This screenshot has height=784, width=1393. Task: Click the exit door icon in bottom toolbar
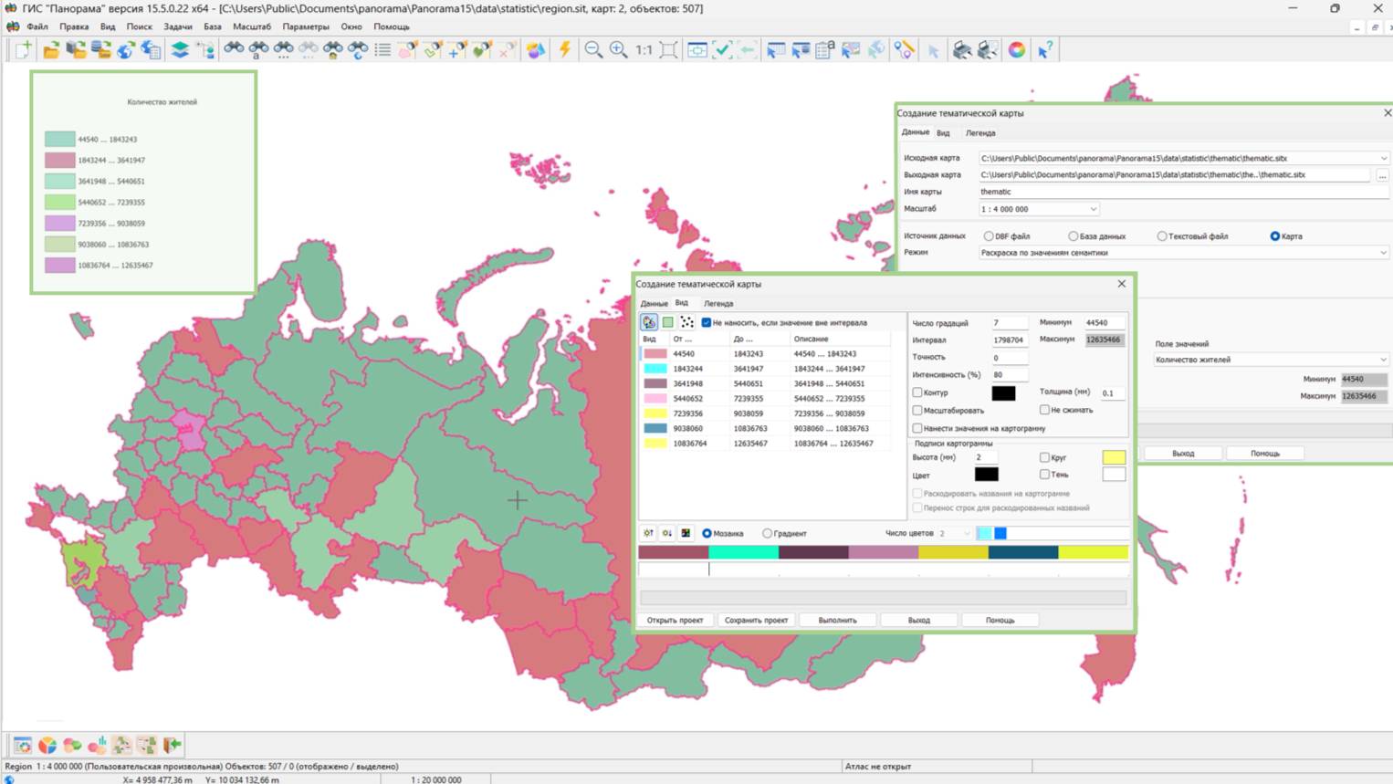point(172,746)
